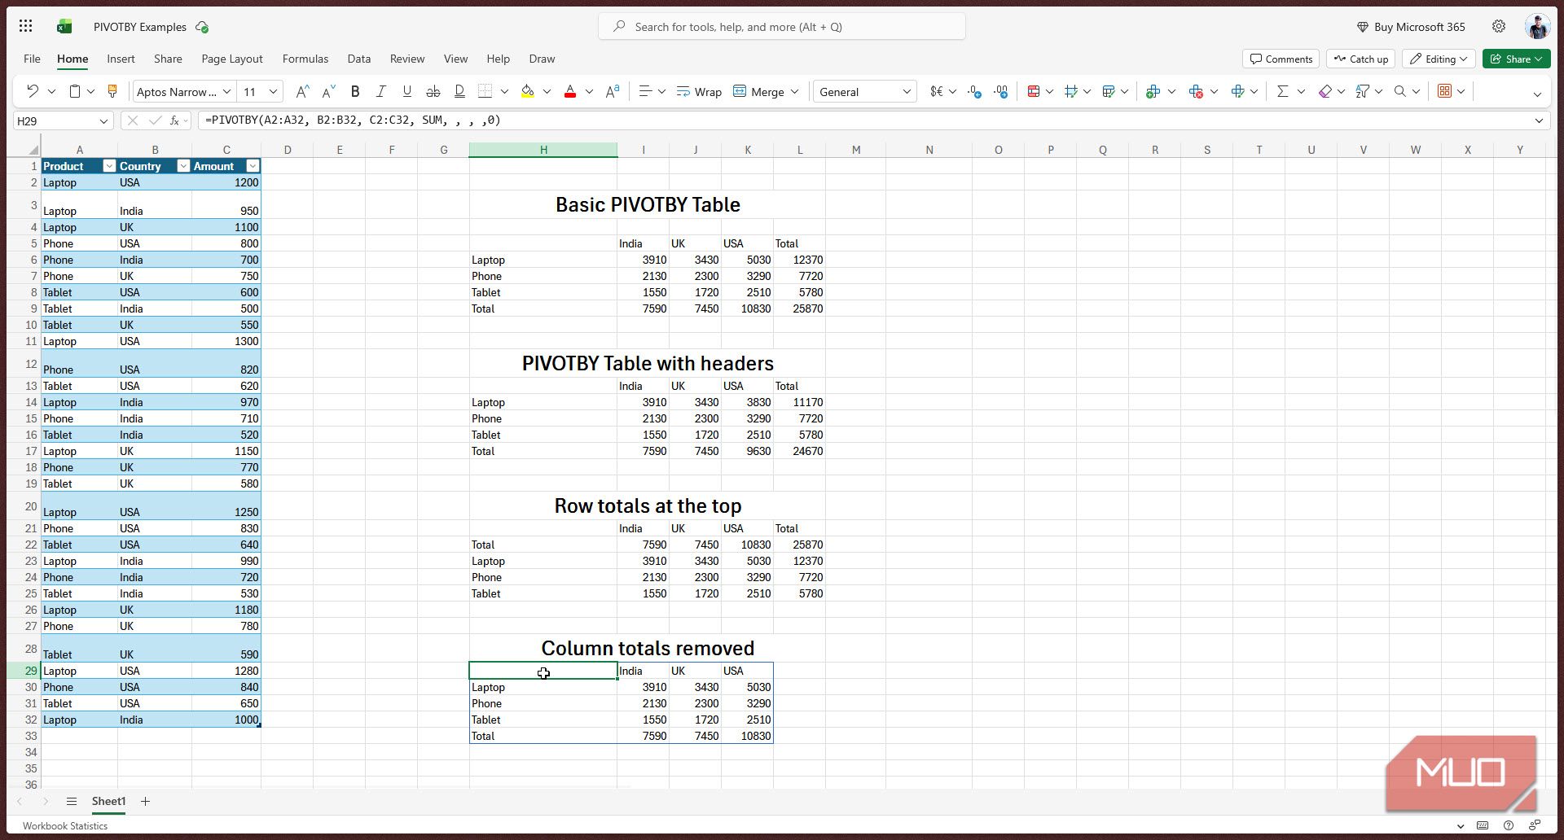The height and width of the screenshot is (840, 1564).
Task: Open the Draw tab
Action: (542, 59)
